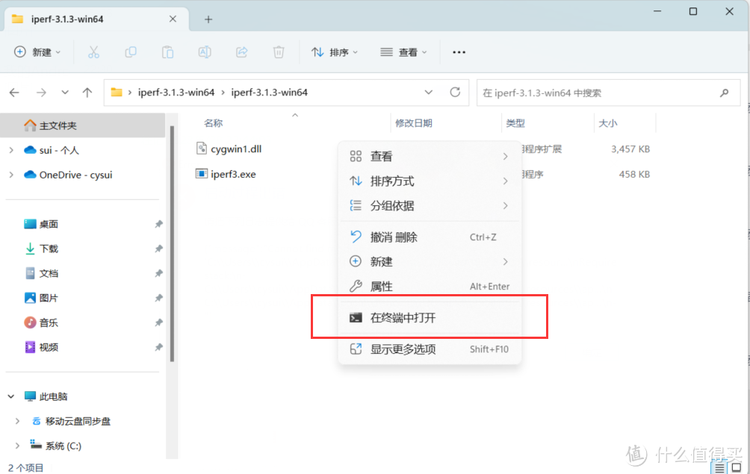Click 显示更多选项 in context menu
This screenshot has width=750, height=474.
click(403, 349)
